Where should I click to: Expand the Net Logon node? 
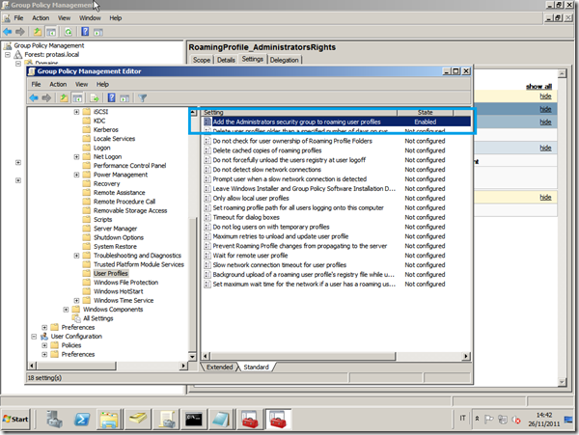coord(76,156)
